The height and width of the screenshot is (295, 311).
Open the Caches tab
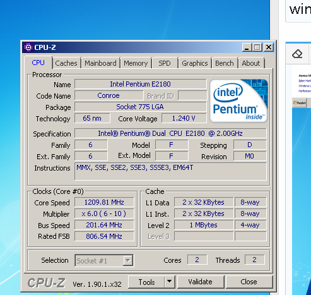66,63
